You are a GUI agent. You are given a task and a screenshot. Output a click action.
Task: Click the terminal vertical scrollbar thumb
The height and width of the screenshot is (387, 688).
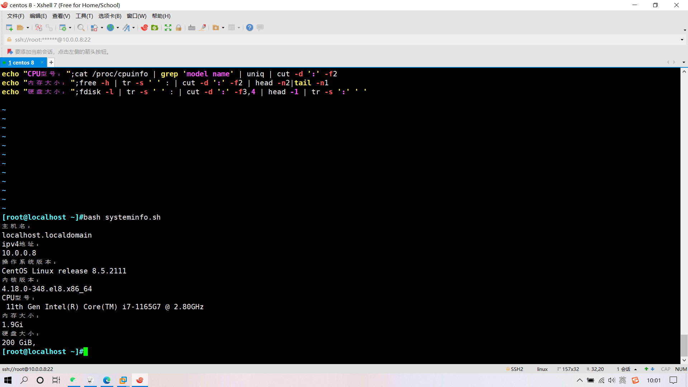[684, 345]
